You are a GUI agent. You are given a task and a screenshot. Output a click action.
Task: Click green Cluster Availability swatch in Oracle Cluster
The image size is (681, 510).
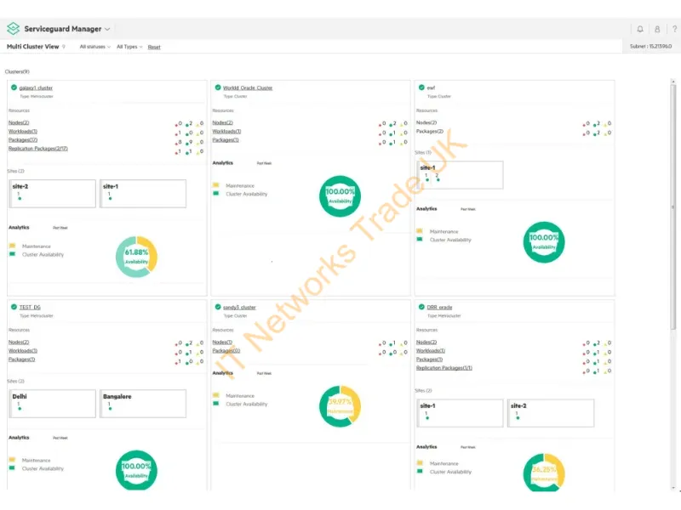click(216, 194)
